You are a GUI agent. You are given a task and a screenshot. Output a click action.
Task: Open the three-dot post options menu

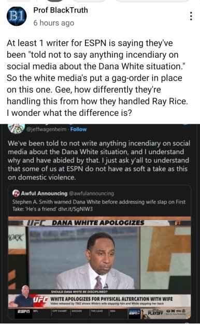pos(191,16)
